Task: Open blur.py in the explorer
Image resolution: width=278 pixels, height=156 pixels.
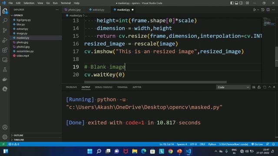Action: tap(20, 24)
